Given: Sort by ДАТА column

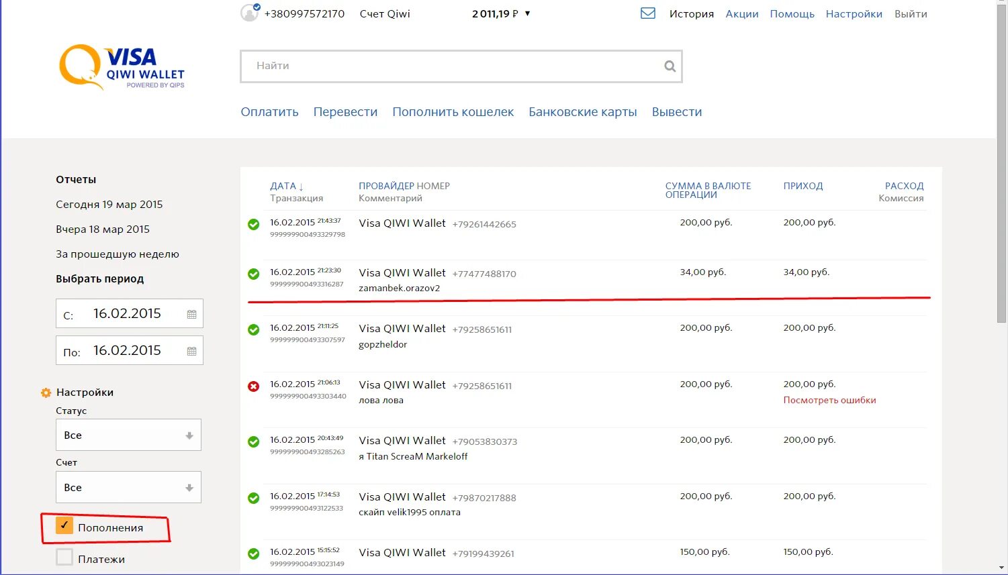Looking at the screenshot, I should point(287,186).
